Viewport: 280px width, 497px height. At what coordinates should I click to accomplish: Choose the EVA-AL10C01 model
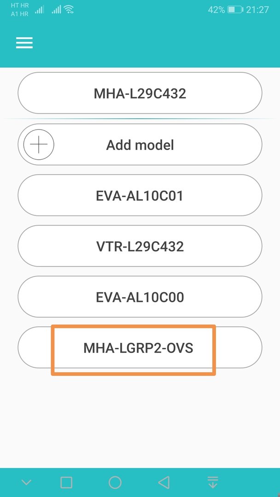140,195
